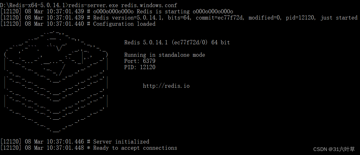Click the 'CSDN @31六叶草' watermark

[334, 149]
